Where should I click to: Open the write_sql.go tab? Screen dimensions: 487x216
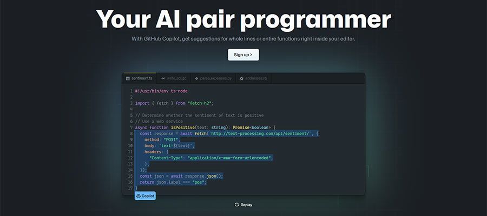pos(174,78)
